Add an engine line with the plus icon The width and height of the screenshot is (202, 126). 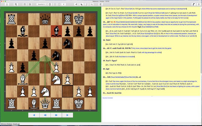click(55, 4)
